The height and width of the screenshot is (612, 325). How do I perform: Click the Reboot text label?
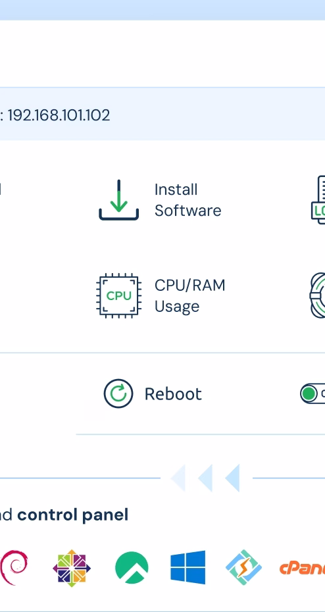coord(173,394)
